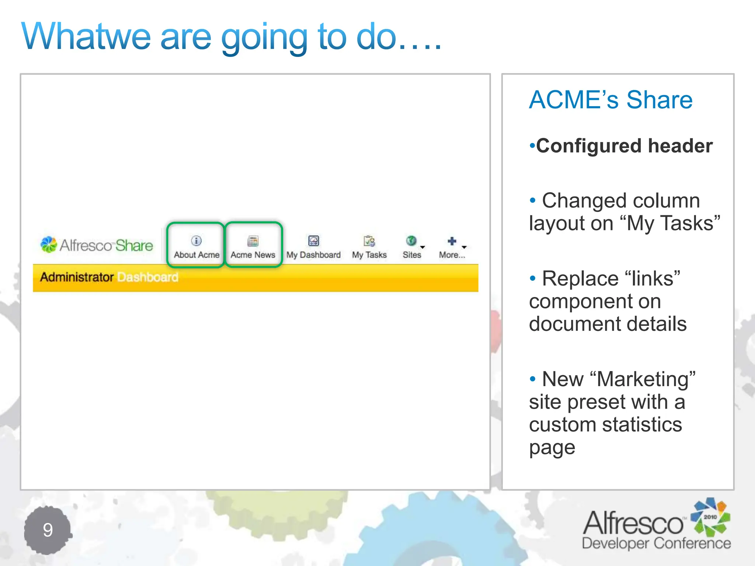
Task: Click the My Tasks clipboard icon
Action: [x=369, y=241]
